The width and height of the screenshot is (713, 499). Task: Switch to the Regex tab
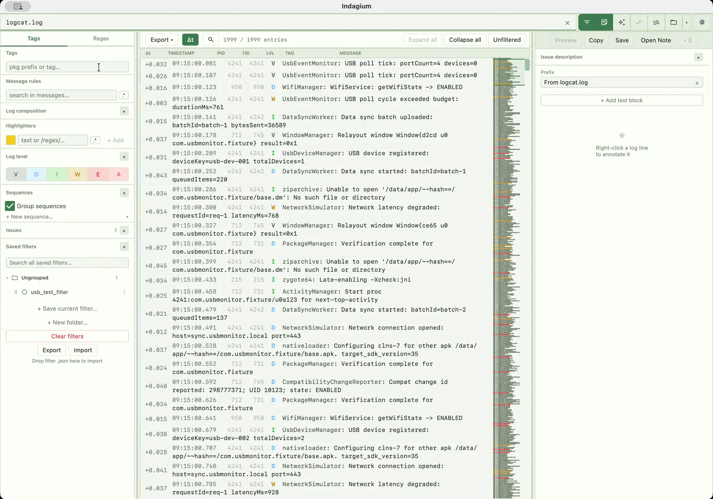(x=101, y=39)
